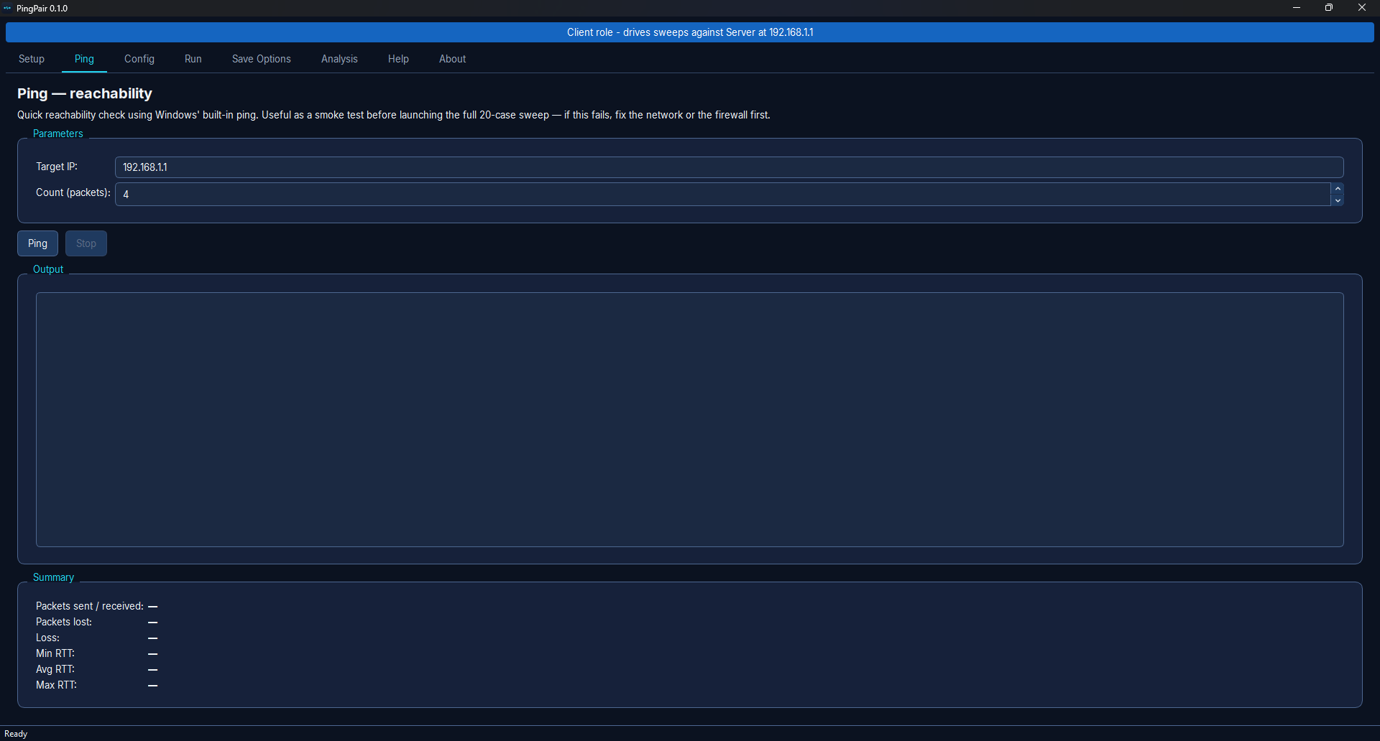Go to the Run tab

coord(193,59)
